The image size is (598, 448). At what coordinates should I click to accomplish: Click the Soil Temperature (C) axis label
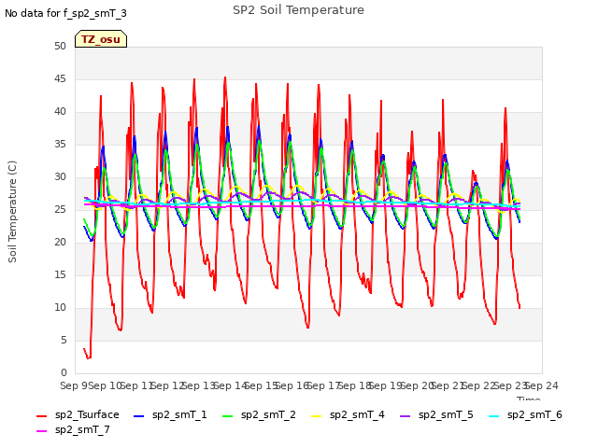[12, 212]
